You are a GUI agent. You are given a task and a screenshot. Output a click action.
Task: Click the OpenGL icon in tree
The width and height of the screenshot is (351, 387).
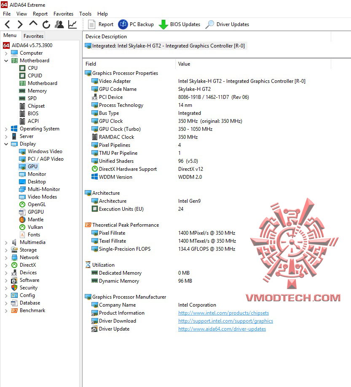[22, 204]
